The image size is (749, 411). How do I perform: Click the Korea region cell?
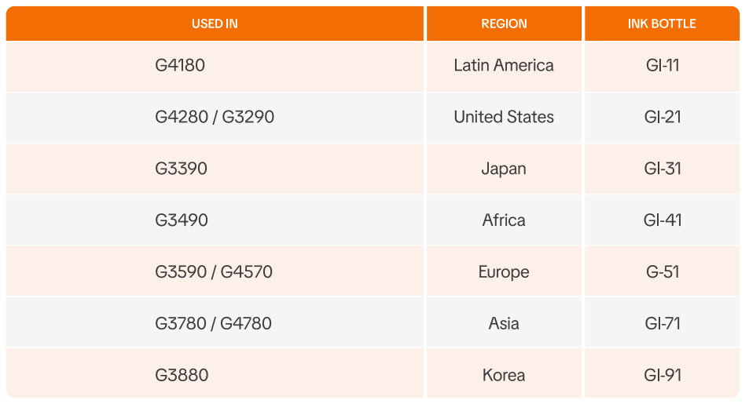pos(504,375)
